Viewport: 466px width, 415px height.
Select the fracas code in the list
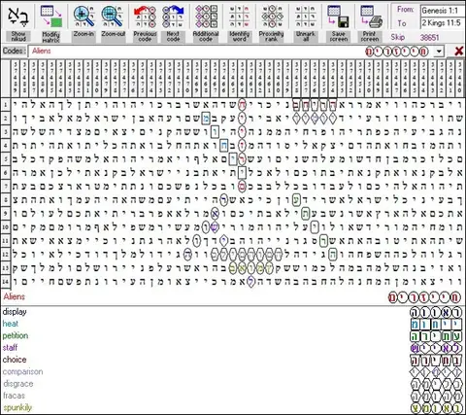point(14,396)
